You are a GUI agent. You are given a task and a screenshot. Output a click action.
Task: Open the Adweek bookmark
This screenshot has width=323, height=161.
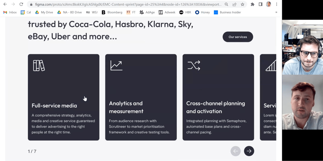tap(167, 12)
